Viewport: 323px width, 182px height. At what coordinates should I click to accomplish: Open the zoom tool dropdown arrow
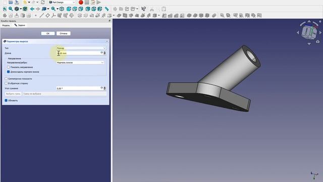point(58,9)
